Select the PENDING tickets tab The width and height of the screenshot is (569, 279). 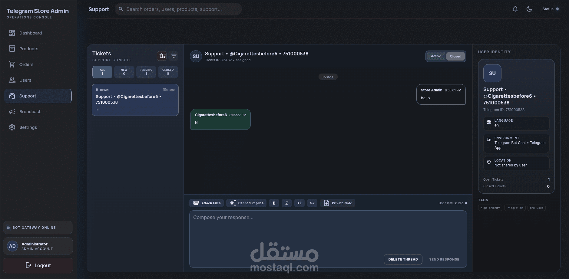[146, 72]
